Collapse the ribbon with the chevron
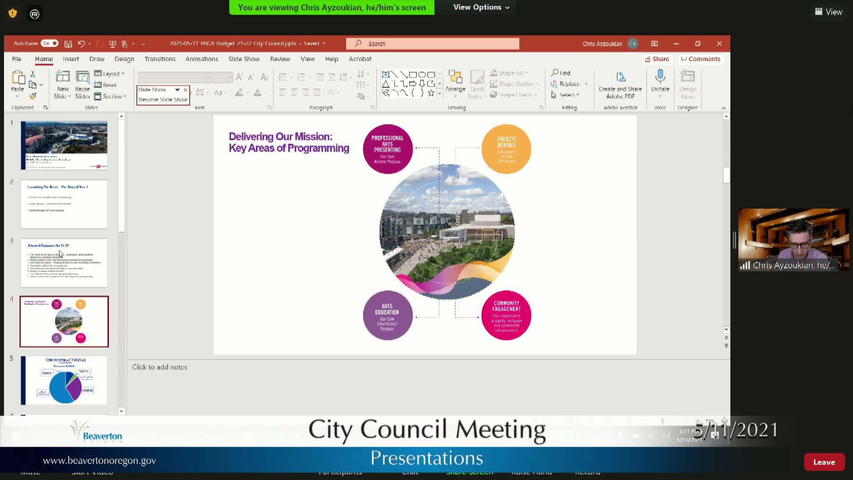Screen dimensions: 853x480 (x=724, y=108)
